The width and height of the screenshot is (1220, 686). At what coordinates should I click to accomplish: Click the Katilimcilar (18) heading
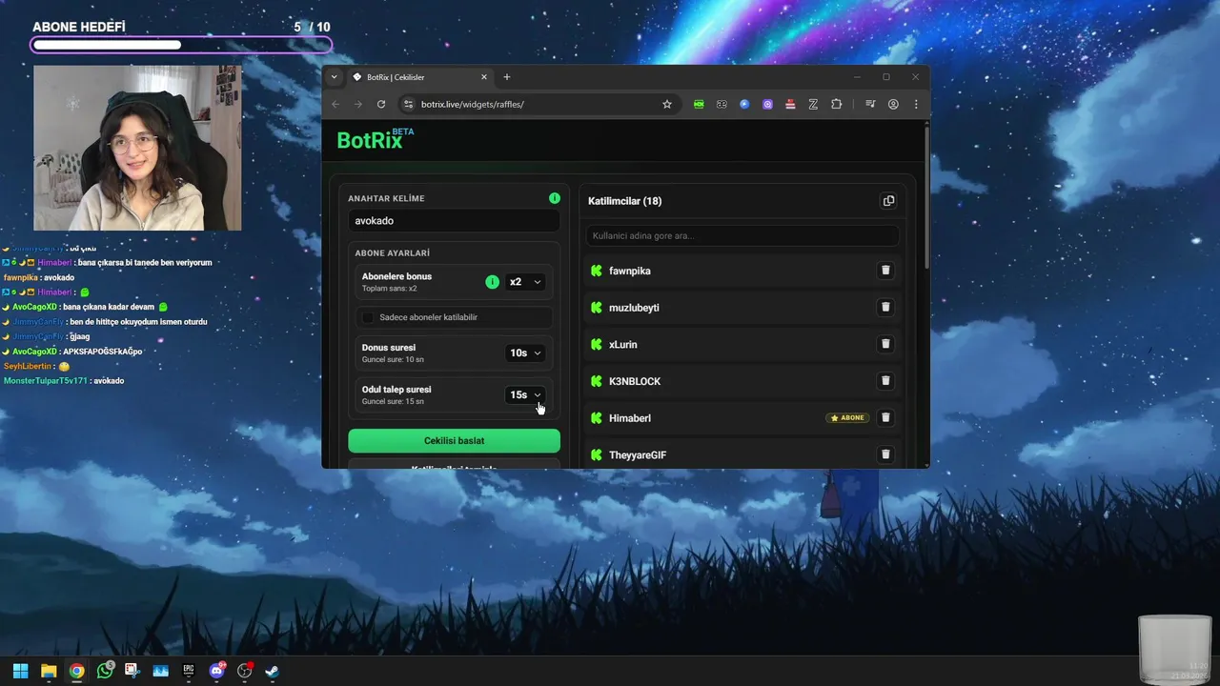point(625,201)
